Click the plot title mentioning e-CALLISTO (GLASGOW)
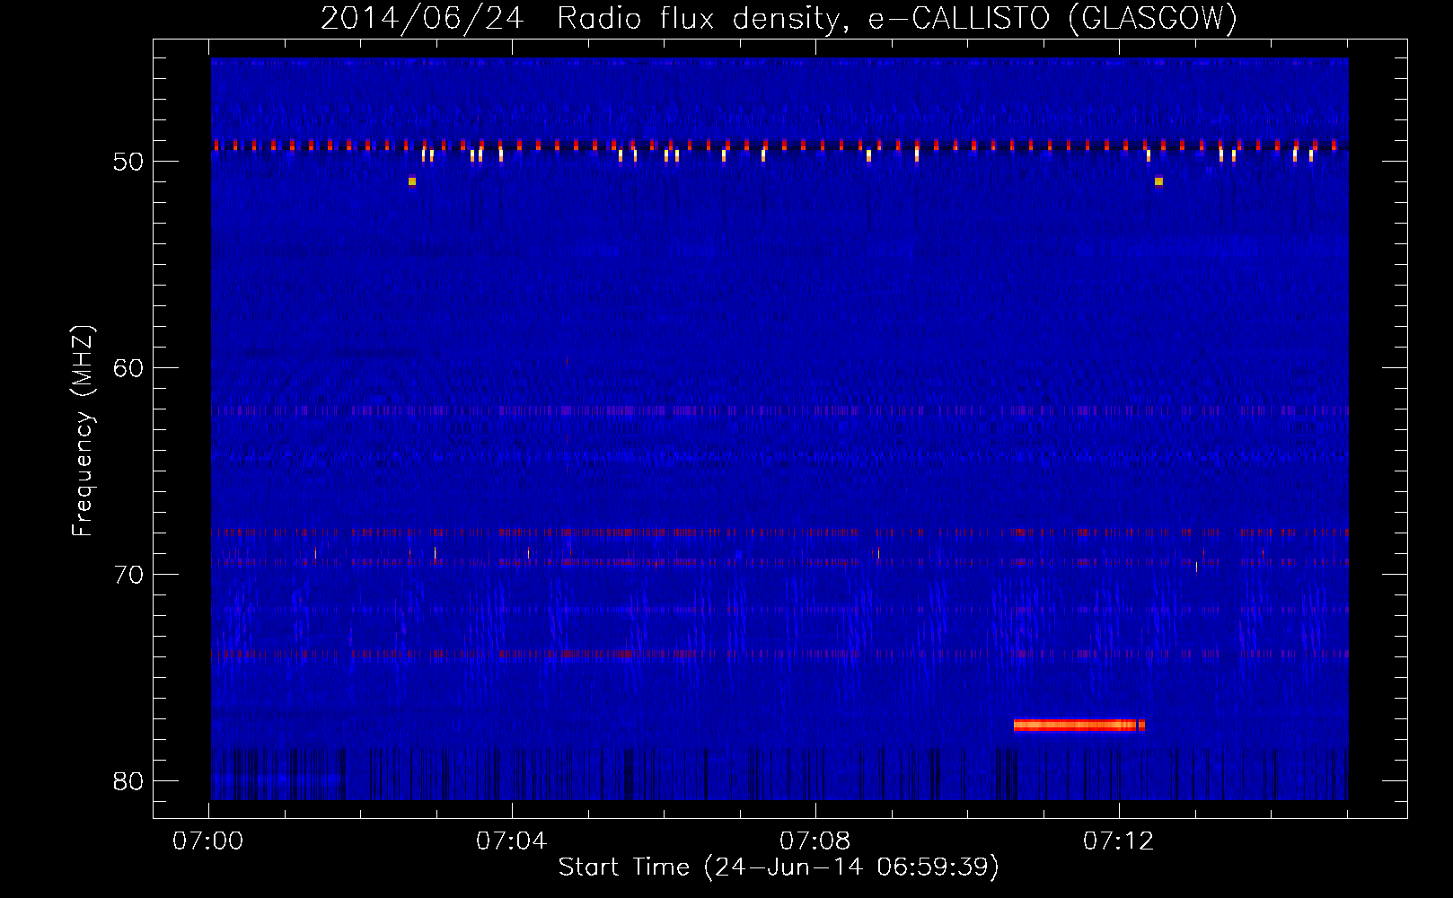This screenshot has width=1453, height=898. [779, 18]
